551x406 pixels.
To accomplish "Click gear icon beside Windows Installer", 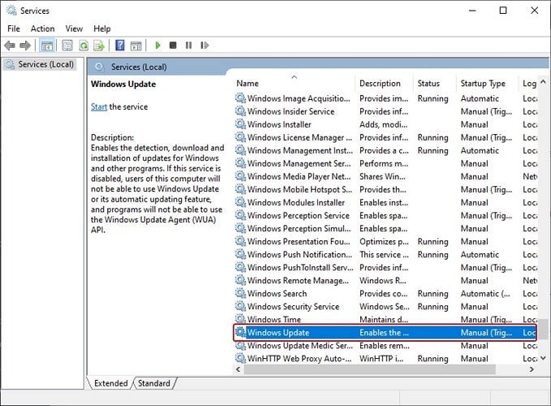I will [x=240, y=124].
